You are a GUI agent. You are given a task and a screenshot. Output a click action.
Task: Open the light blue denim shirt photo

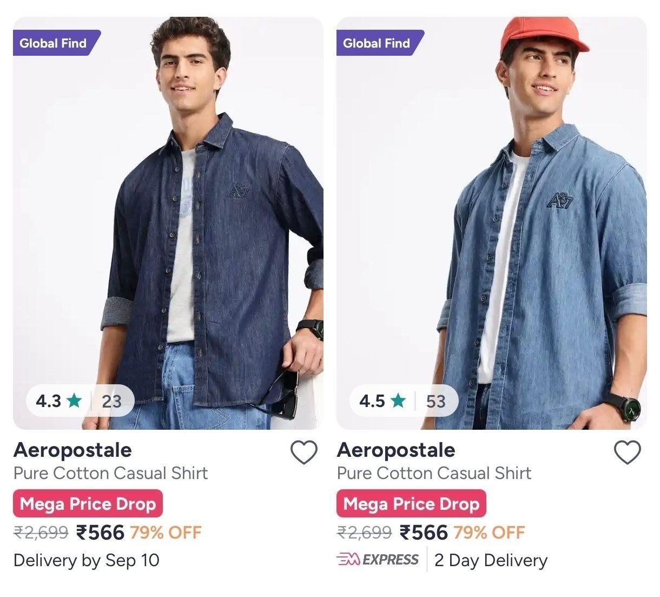click(492, 223)
